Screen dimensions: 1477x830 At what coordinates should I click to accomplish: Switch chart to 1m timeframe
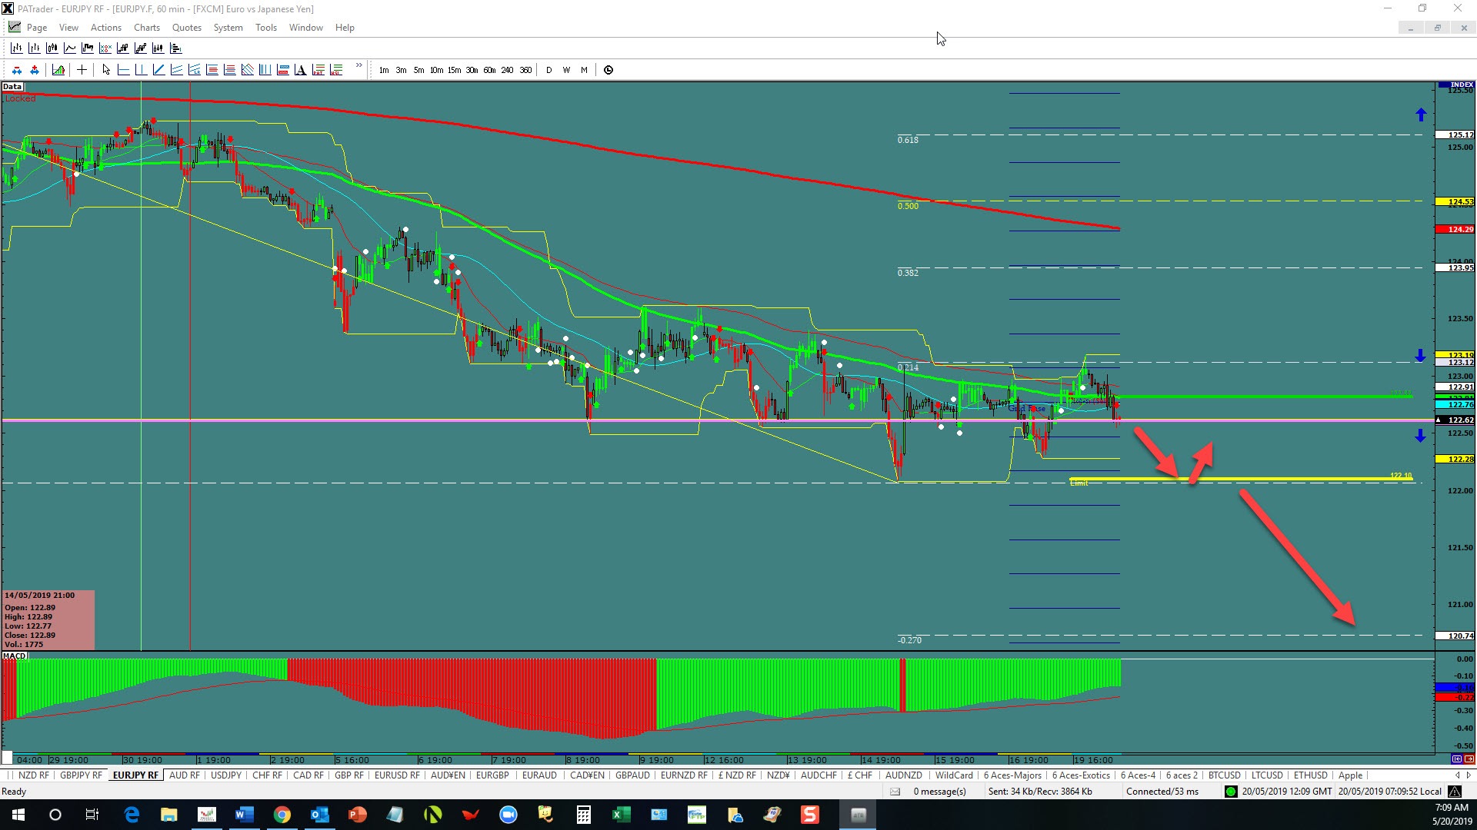(384, 70)
